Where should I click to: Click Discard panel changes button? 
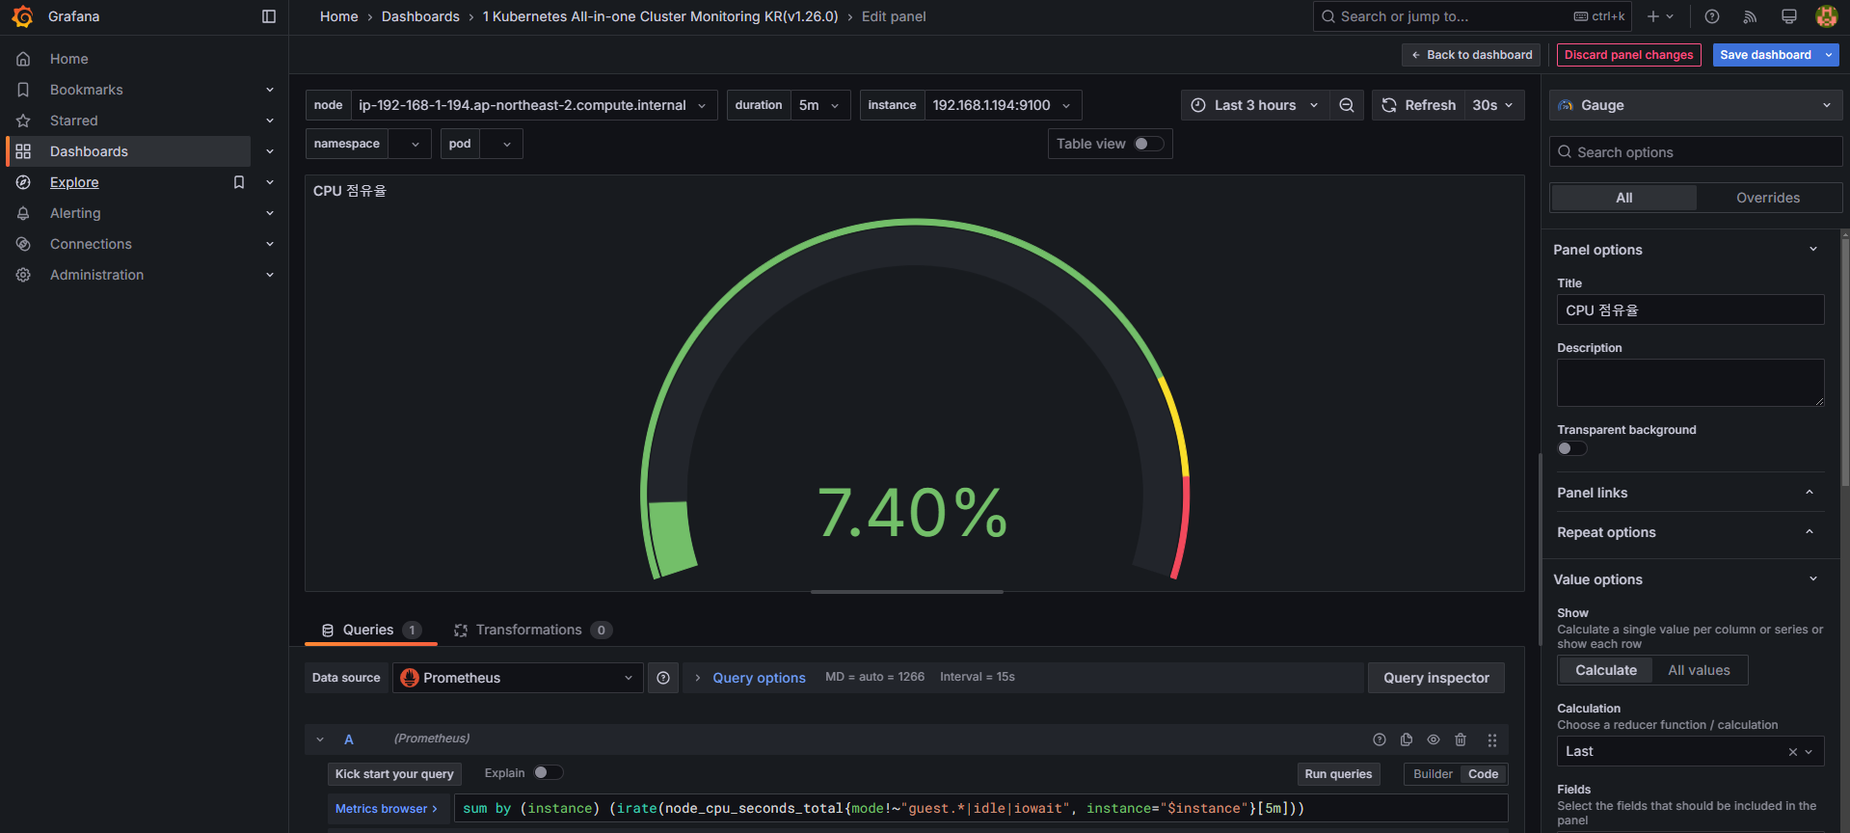pos(1628,55)
